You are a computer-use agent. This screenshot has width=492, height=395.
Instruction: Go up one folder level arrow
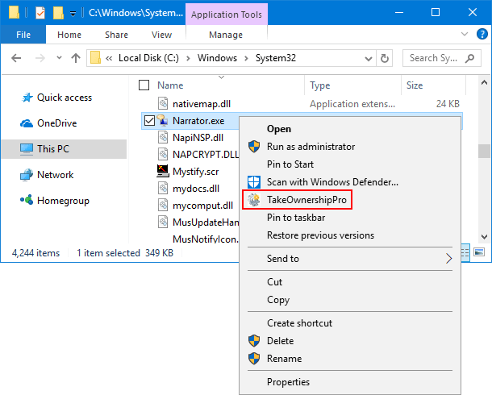coord(76,58)
